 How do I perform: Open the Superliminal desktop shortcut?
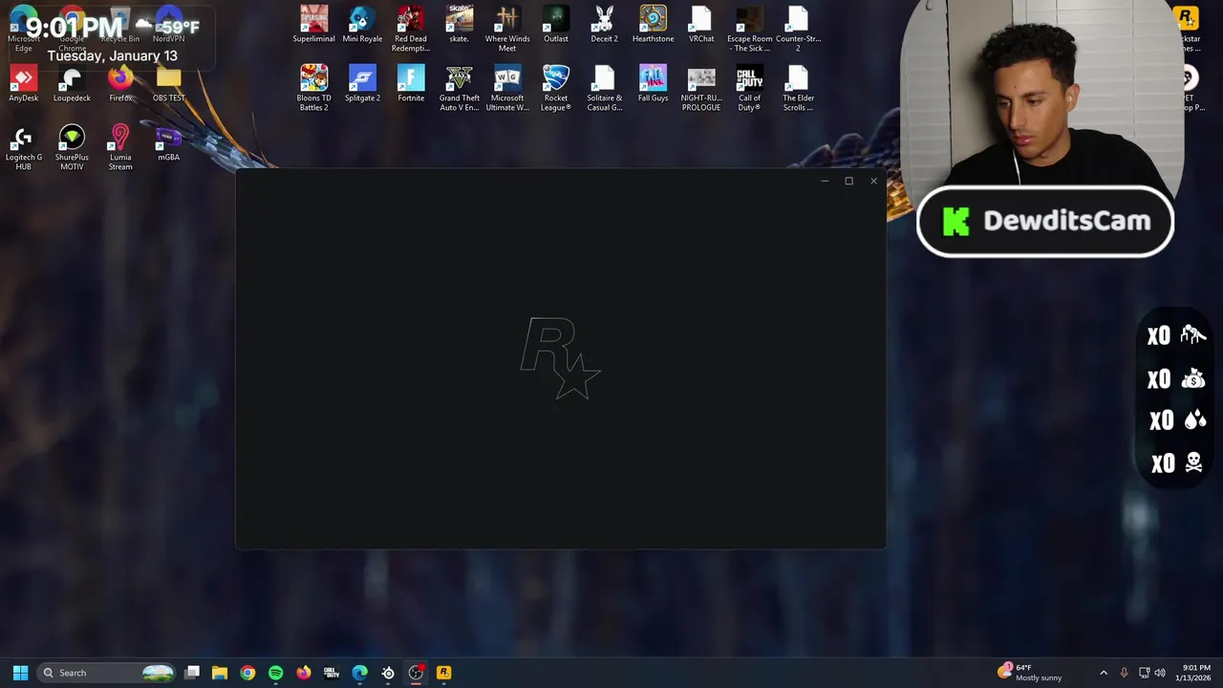coord(313,25)
